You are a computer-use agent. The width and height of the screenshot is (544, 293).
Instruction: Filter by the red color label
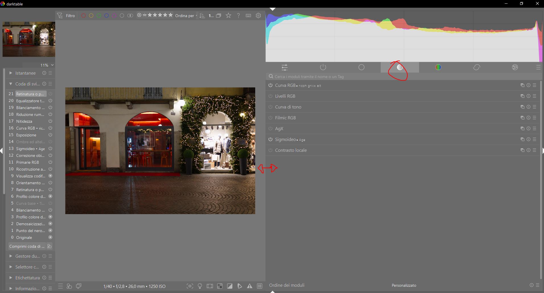tap(83, 16)
